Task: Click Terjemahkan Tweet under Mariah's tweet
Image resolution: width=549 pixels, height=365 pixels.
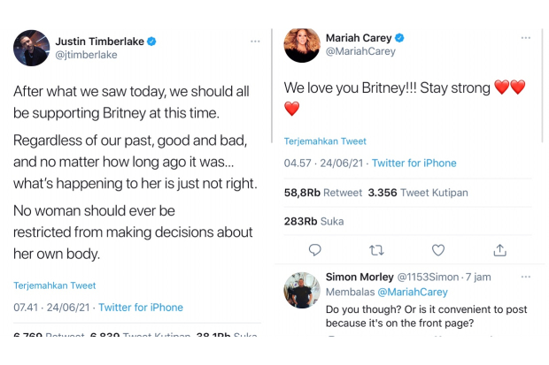Action: click(325, 141)
